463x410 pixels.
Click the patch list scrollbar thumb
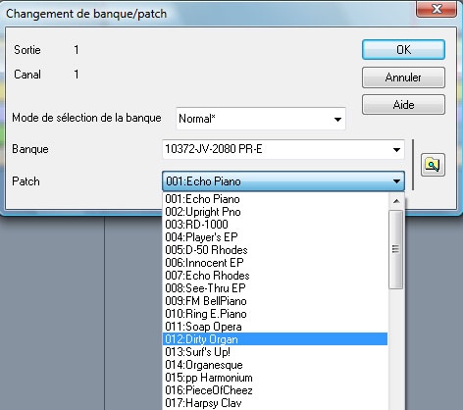396,249
